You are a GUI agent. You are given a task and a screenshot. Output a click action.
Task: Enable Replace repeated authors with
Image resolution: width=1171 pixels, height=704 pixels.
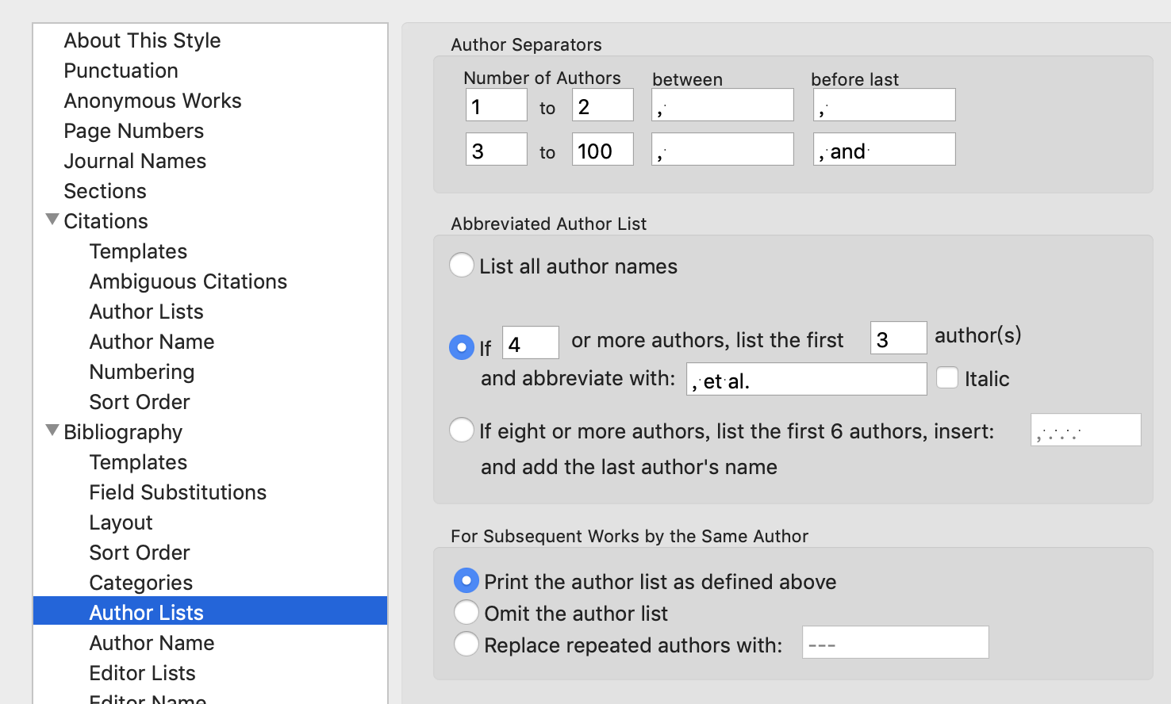pyautogui.click(x=466, y=644)
